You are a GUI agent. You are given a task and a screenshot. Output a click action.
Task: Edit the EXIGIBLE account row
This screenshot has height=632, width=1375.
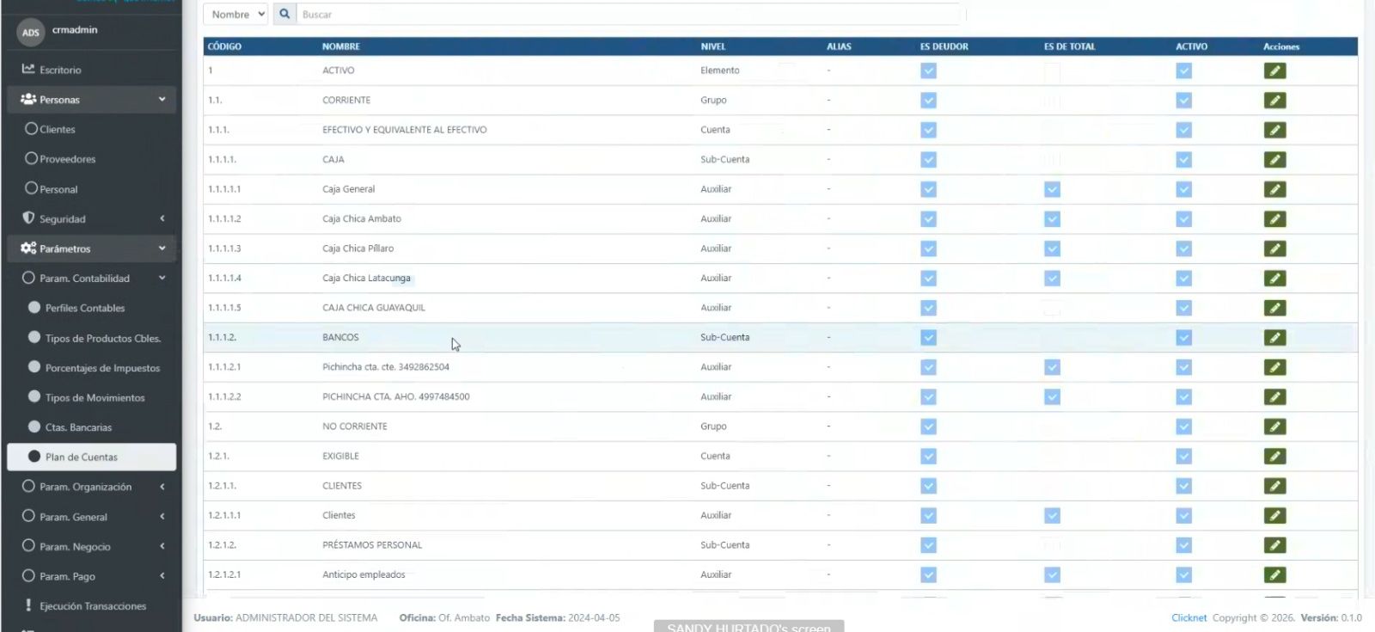tap(1274, 457)
